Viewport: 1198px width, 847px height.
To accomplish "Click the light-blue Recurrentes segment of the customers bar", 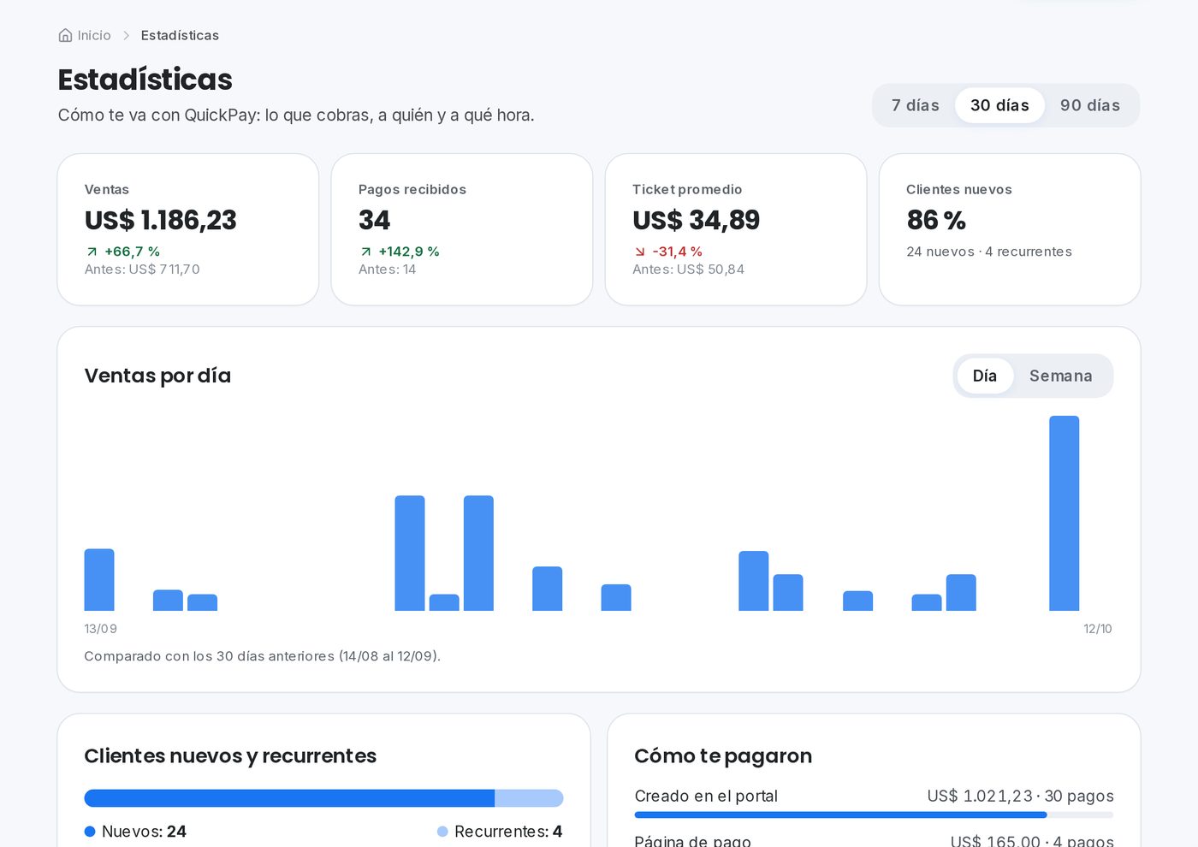I will (x=529, y=798).
